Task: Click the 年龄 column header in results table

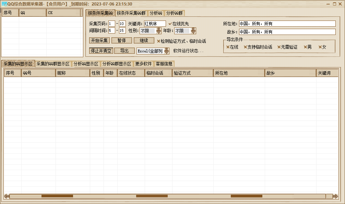Action: pos(110,73)
